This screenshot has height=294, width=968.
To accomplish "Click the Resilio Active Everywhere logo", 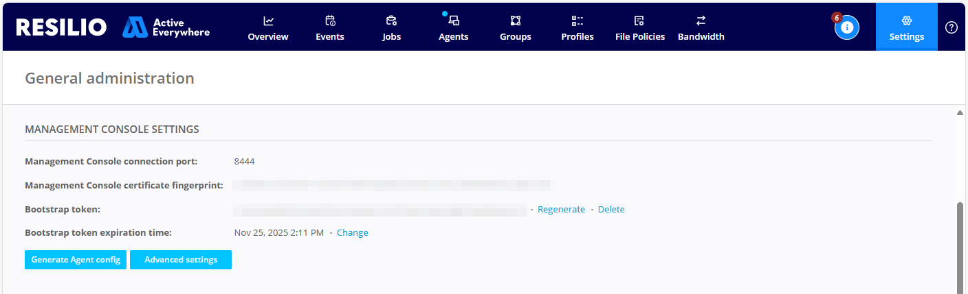I will [113, 27].
